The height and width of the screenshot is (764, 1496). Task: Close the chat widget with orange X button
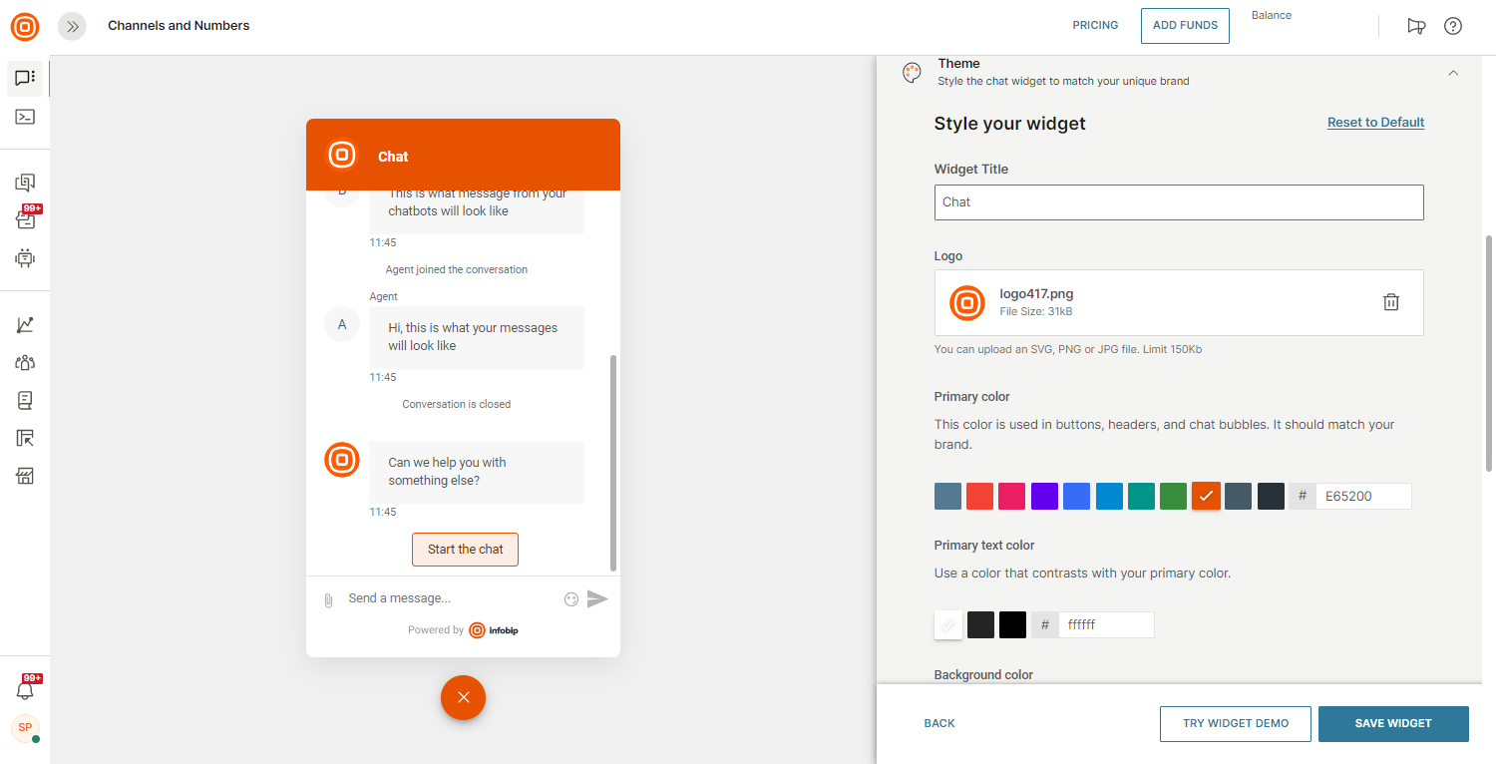coord(463,697)
